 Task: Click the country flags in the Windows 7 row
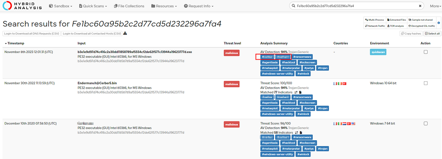tap(344, 123)
